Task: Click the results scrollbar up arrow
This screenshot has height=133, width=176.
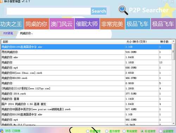Action: tap(174, 41)
